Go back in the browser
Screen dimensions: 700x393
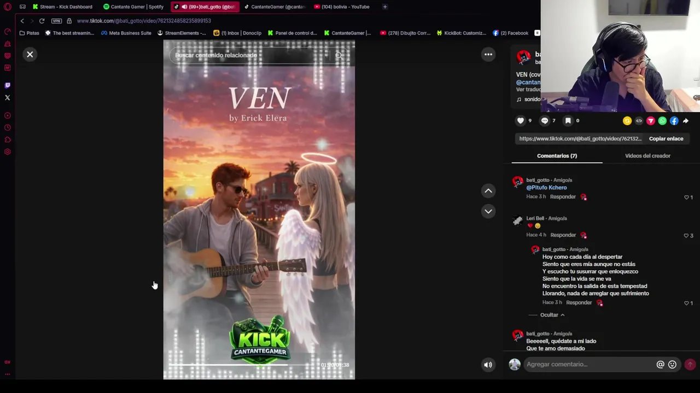(22, 21)
